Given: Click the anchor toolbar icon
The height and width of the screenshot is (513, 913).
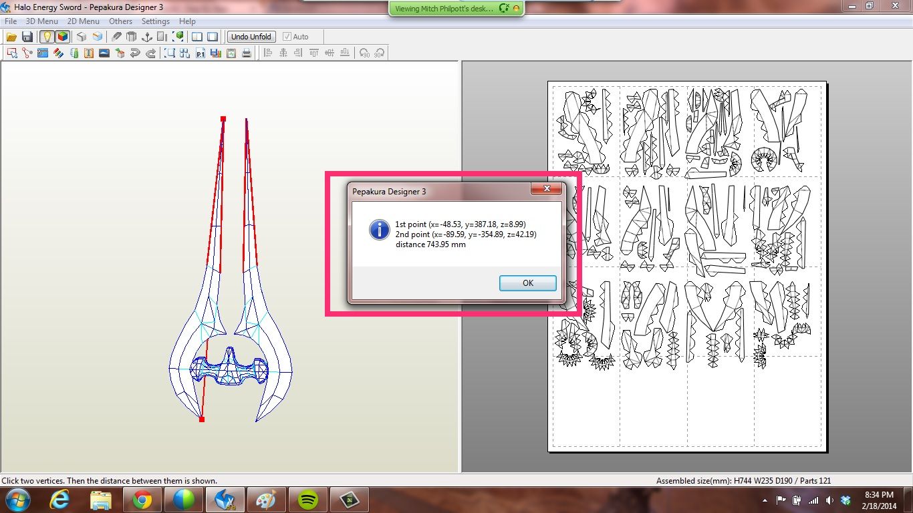Looking at the screenshot, I should [147, 37].
